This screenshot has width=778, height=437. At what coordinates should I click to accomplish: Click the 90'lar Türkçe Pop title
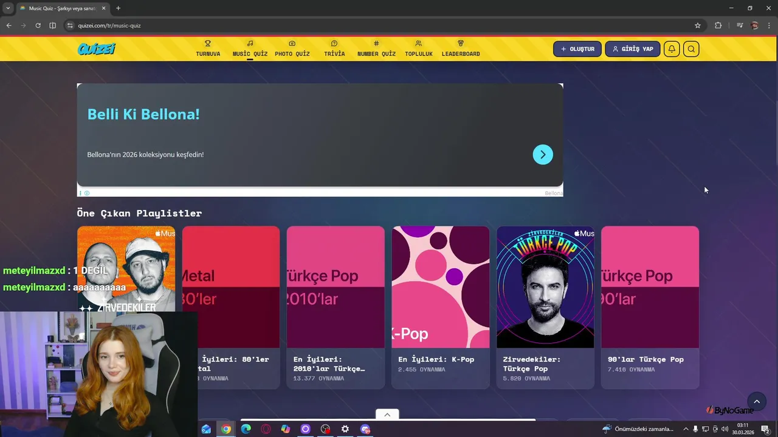tap(645, 359)
